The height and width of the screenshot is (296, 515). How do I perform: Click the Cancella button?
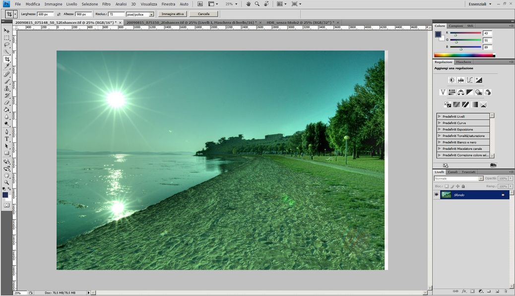[203, 14]
